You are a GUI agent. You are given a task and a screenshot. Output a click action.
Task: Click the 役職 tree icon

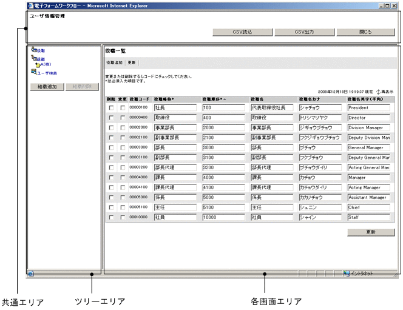[33, 50]
